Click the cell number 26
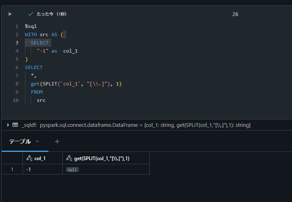Image resolution: width=292 pixels, height=202 pixels. [235, 14]
